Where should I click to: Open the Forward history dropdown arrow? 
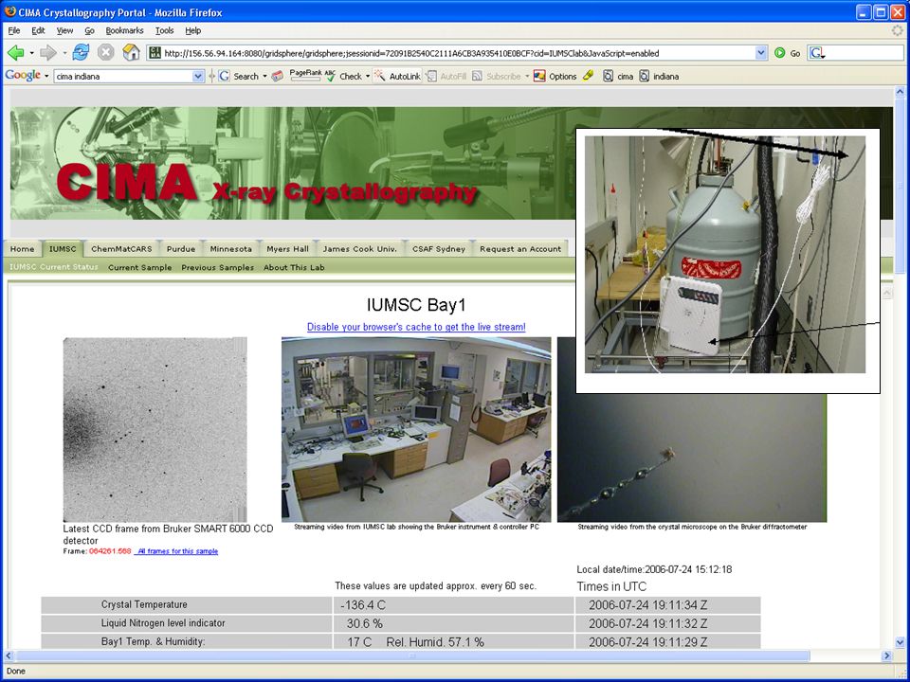click(64, 53)
